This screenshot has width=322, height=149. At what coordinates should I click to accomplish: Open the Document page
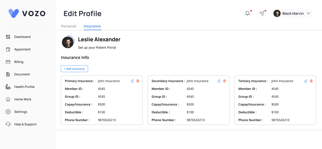click(22, 74)
